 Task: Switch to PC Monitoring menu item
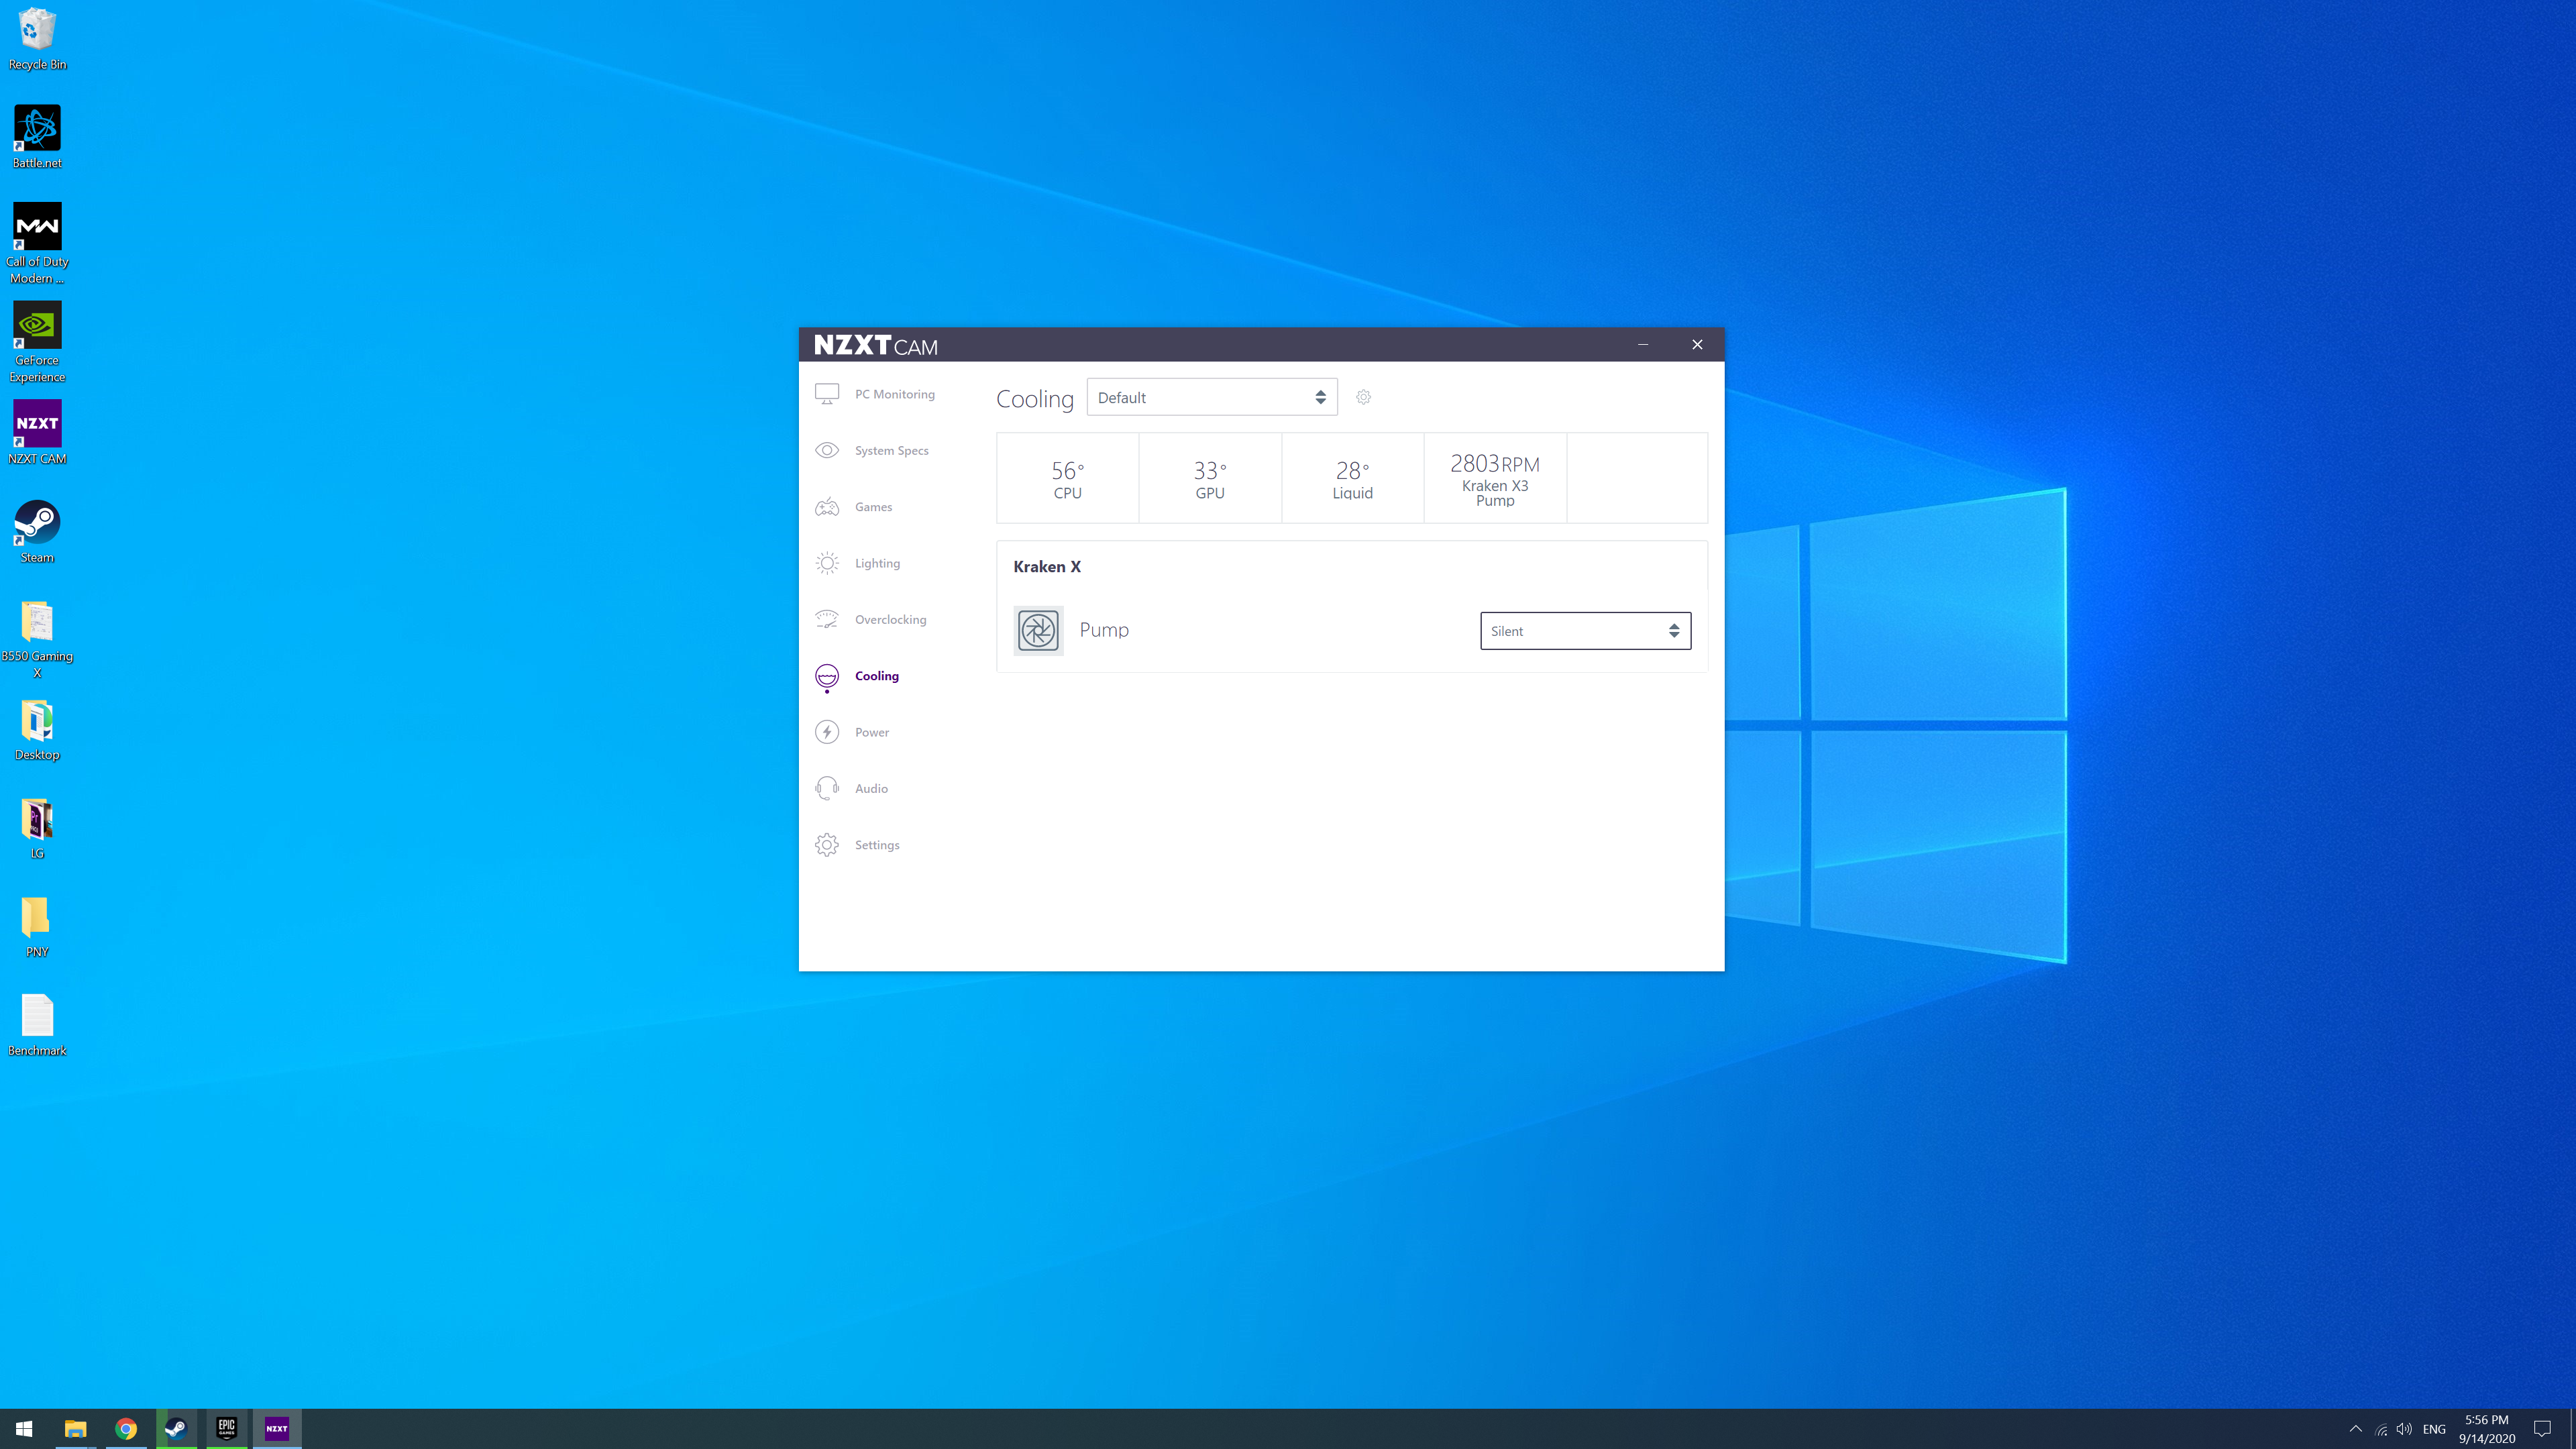pos(894,394)
